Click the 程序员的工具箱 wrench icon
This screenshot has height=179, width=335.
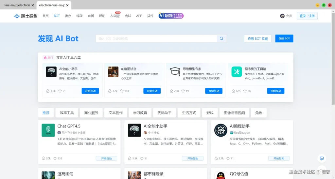pos(237,72)
